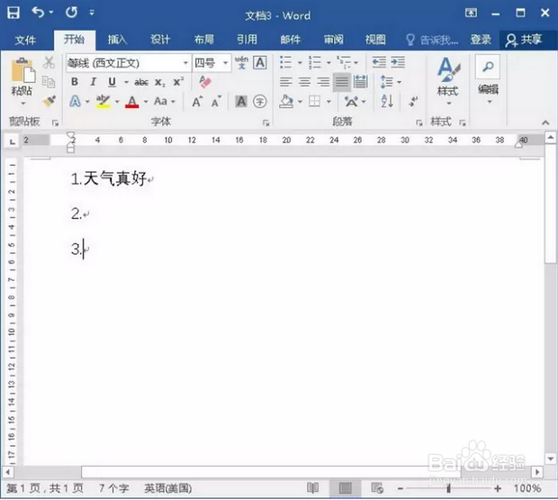Expand highlight color dropdown arrow
Viewport: 558px width, 500px height.
click(117, 102)
